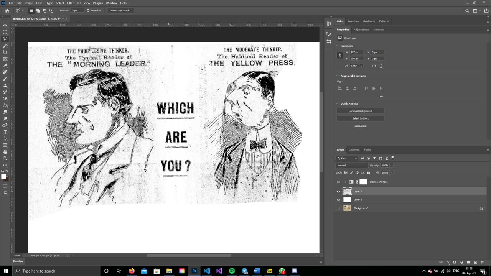Screen dimensions: 491x276
Task: Collapse the Transform section
Action: 337,46
